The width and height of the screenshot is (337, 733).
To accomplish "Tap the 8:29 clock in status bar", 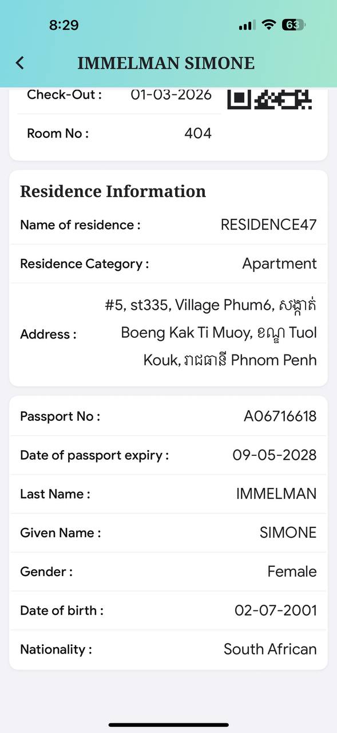I will coord(64,25).
